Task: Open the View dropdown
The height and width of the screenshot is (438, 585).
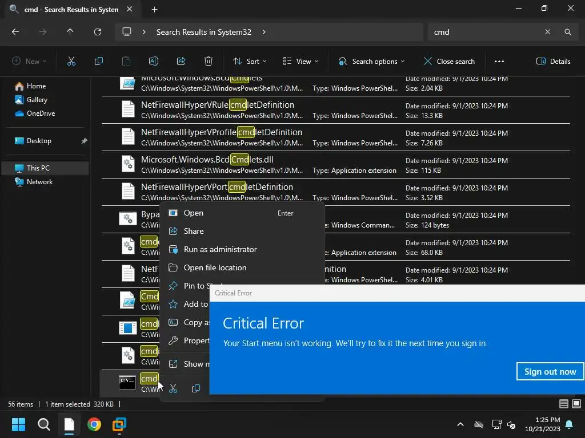Action: (300, 62)
